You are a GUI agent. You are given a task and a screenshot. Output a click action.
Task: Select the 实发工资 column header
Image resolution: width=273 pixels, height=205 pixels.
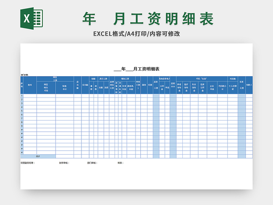click(x=242, y=85)
